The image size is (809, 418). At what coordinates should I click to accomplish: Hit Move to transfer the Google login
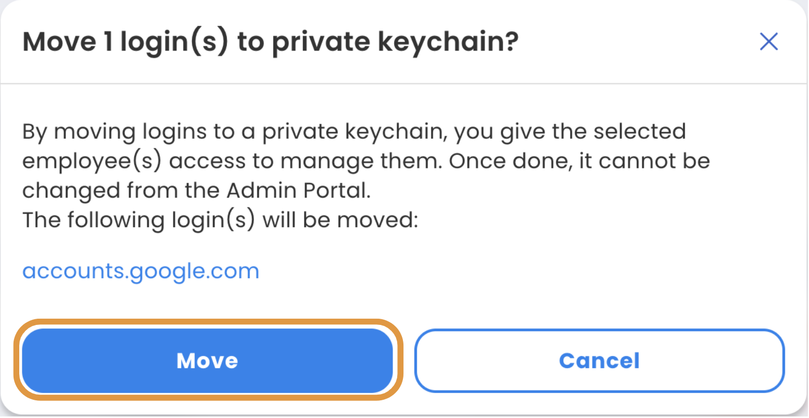[207, 360]
